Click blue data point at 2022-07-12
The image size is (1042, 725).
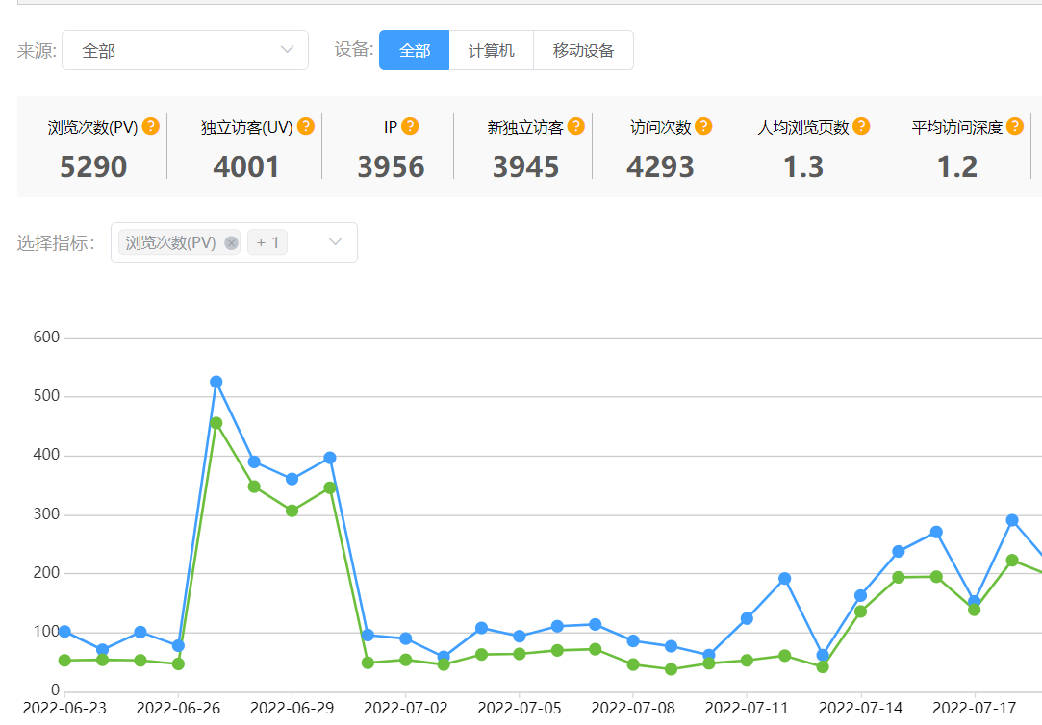point(785,578)
